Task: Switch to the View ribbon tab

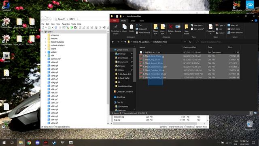Action: (142, 21)
